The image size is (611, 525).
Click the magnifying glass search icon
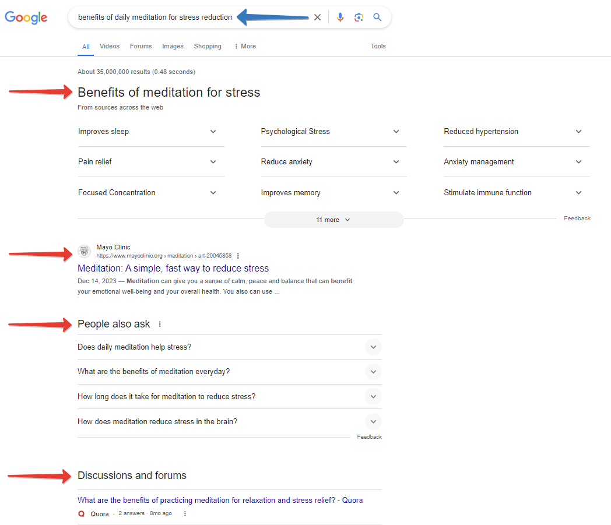pos(377,17)
